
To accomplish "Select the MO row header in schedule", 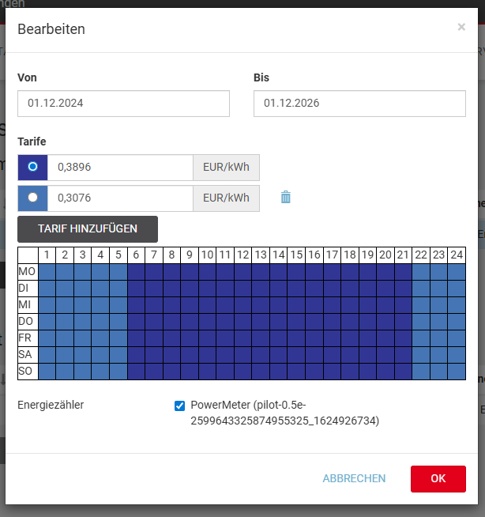I will click(x=28, y=271).
